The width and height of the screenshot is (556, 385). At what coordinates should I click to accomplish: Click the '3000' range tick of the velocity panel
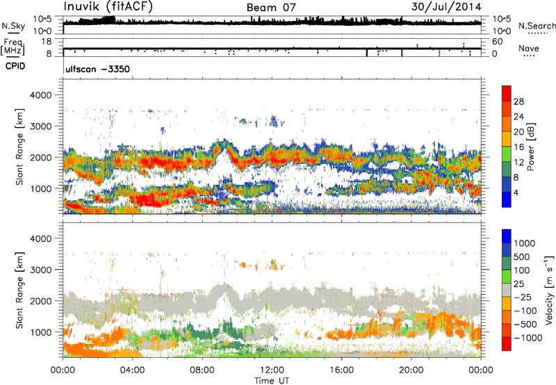[40, 270]
